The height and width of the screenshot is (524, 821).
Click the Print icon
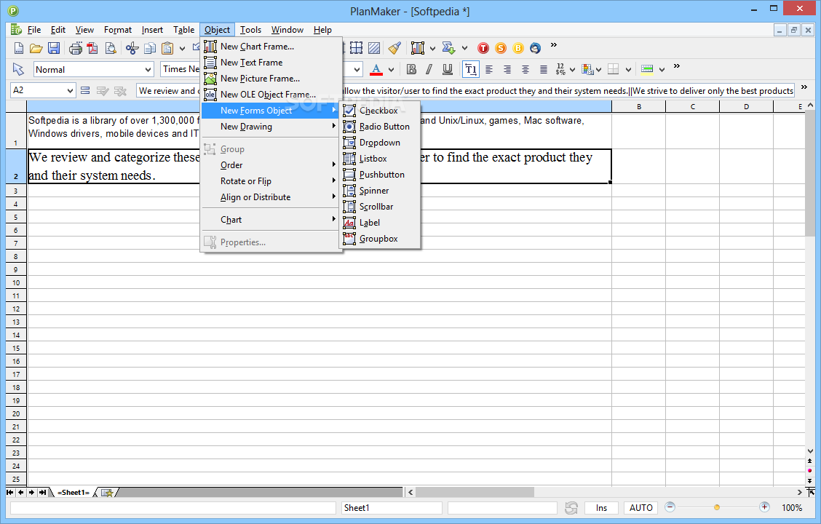tap(76, 48)
